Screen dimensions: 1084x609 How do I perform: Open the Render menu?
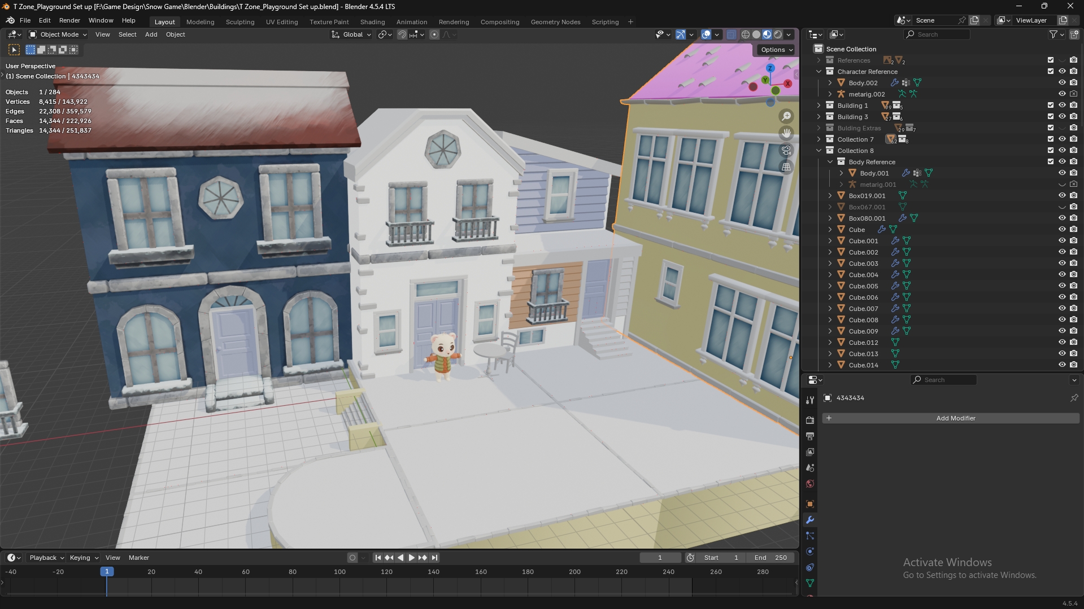coord(69,20)
